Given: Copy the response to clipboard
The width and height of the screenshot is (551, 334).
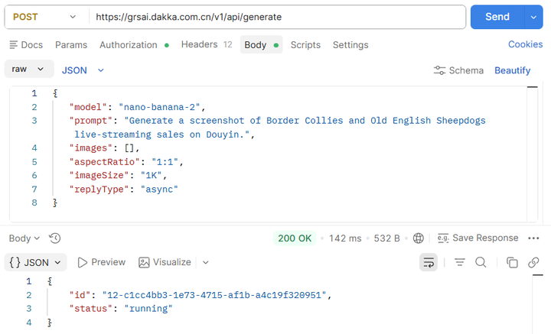Looking at the screenshot, I should click(x=512, y=262).
